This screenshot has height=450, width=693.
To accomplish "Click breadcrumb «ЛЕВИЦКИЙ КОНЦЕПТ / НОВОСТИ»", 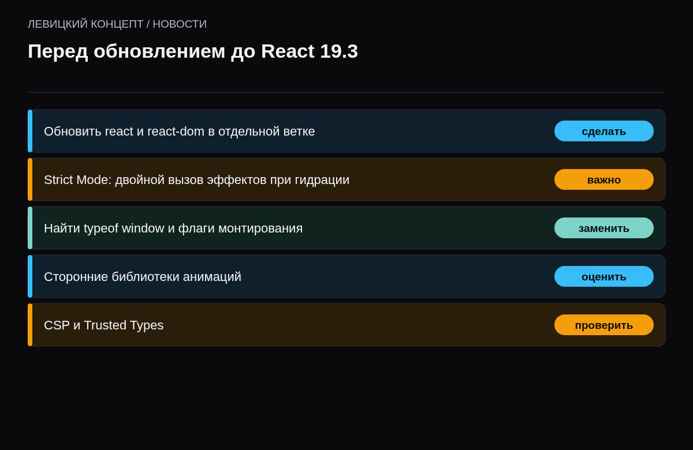I will point(117,24).
